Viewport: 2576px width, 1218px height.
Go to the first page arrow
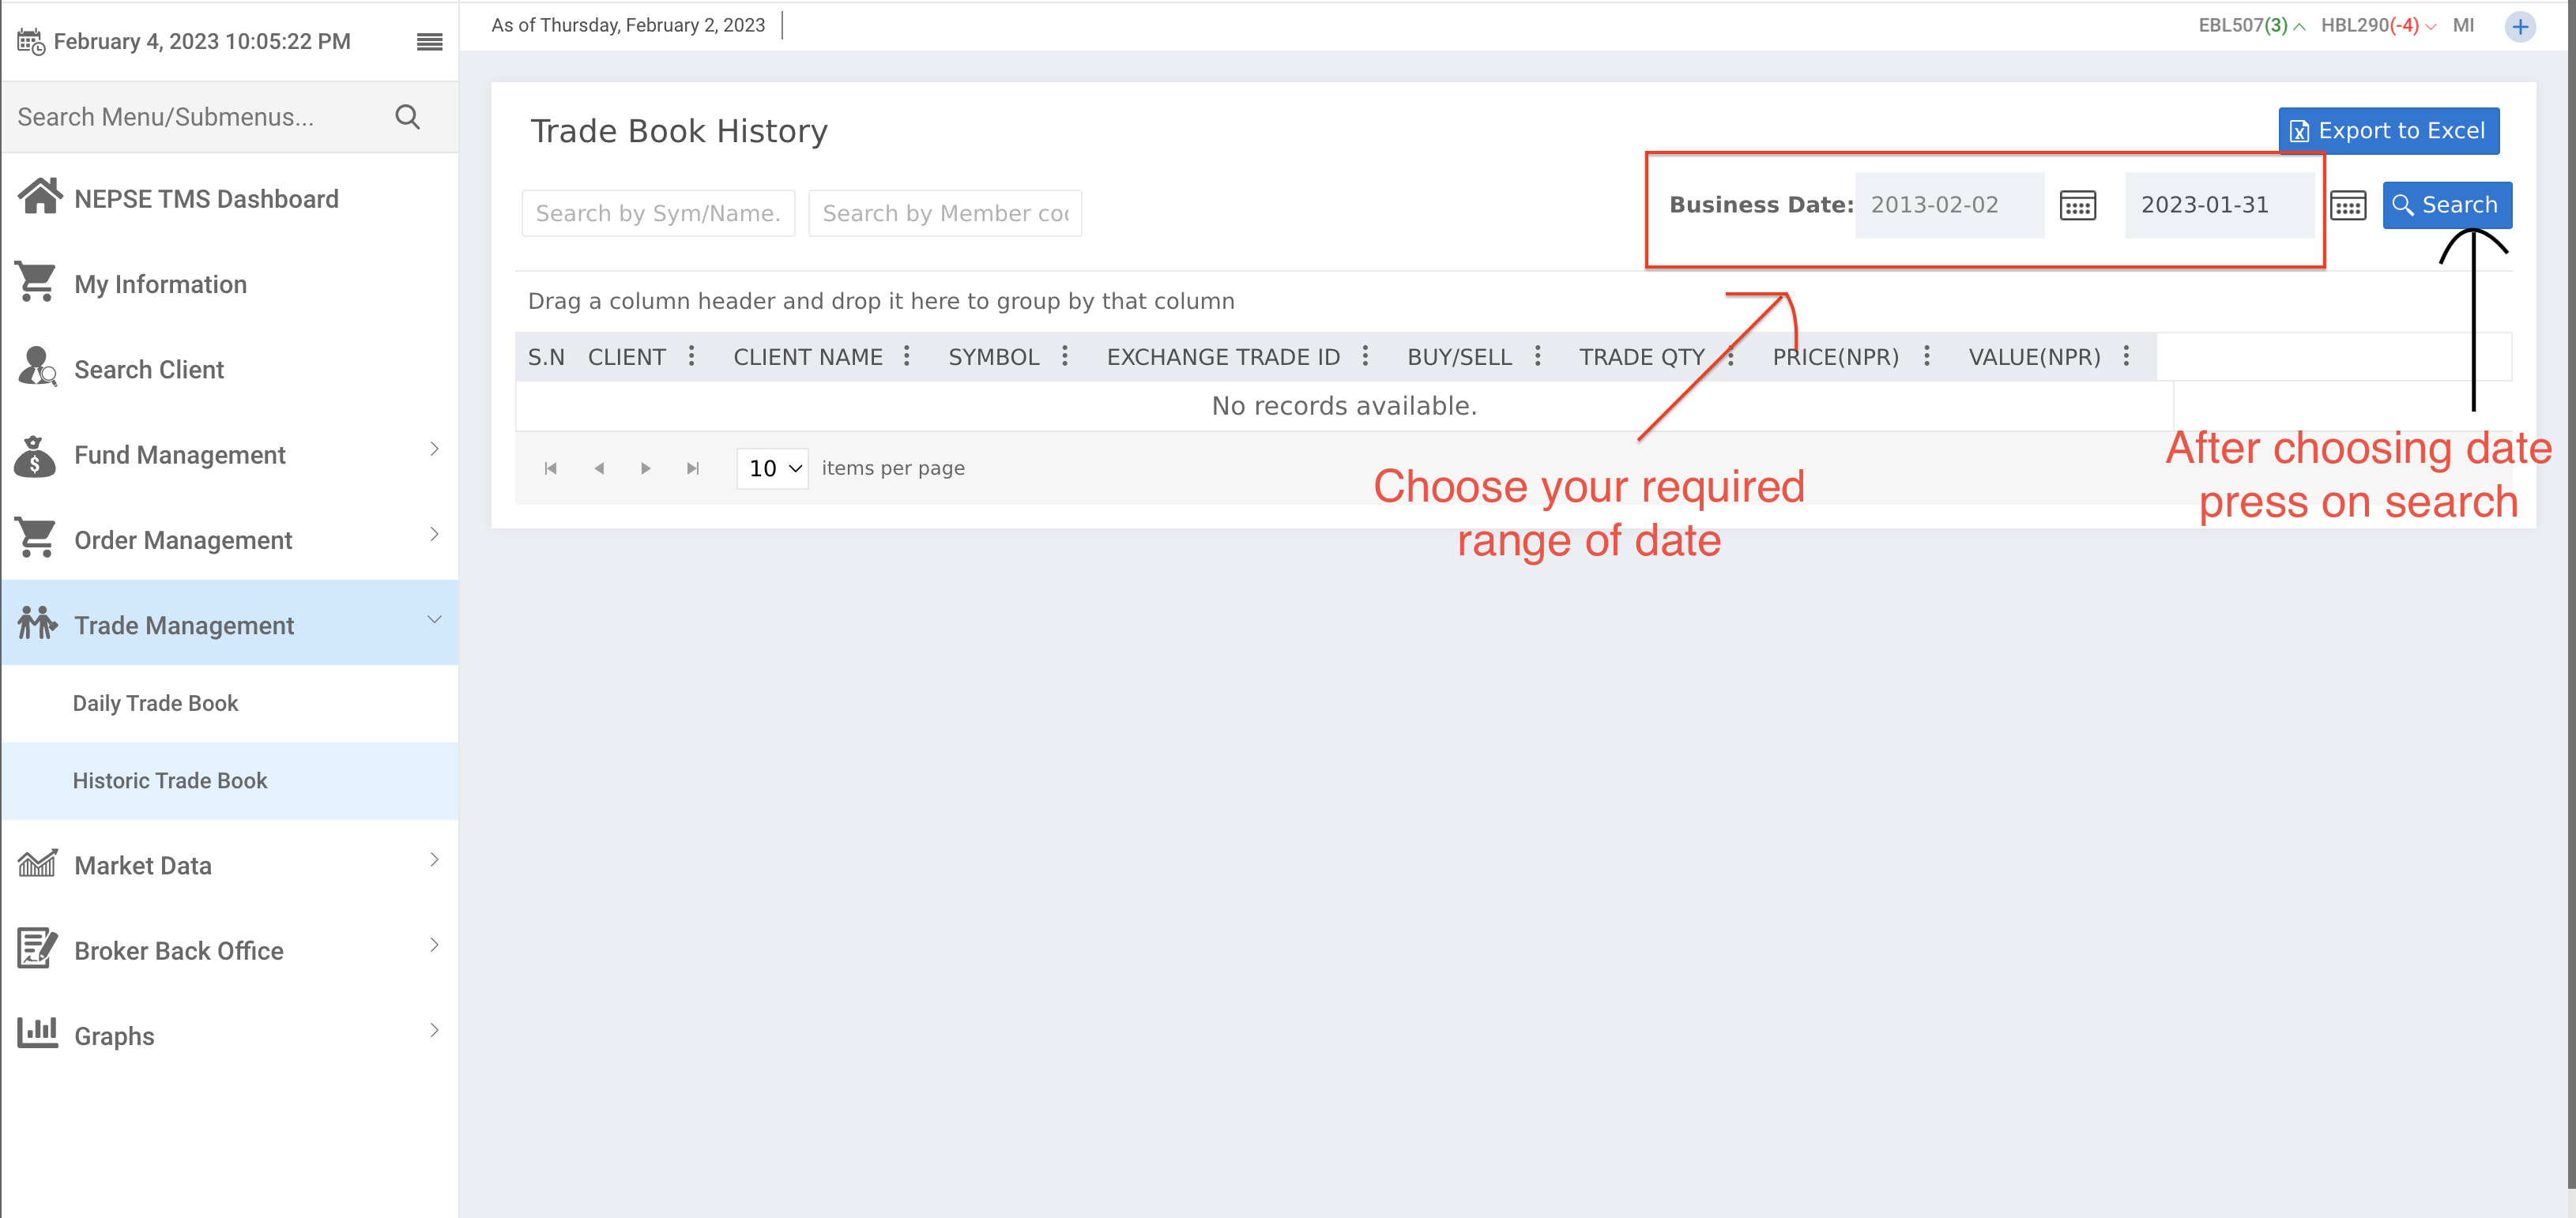tap(550, 468)
